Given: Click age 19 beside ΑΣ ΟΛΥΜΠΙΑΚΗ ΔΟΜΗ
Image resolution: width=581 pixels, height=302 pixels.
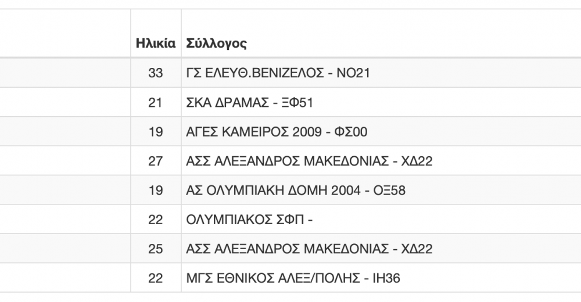Looking at the screenshot, I should [156, 190].
